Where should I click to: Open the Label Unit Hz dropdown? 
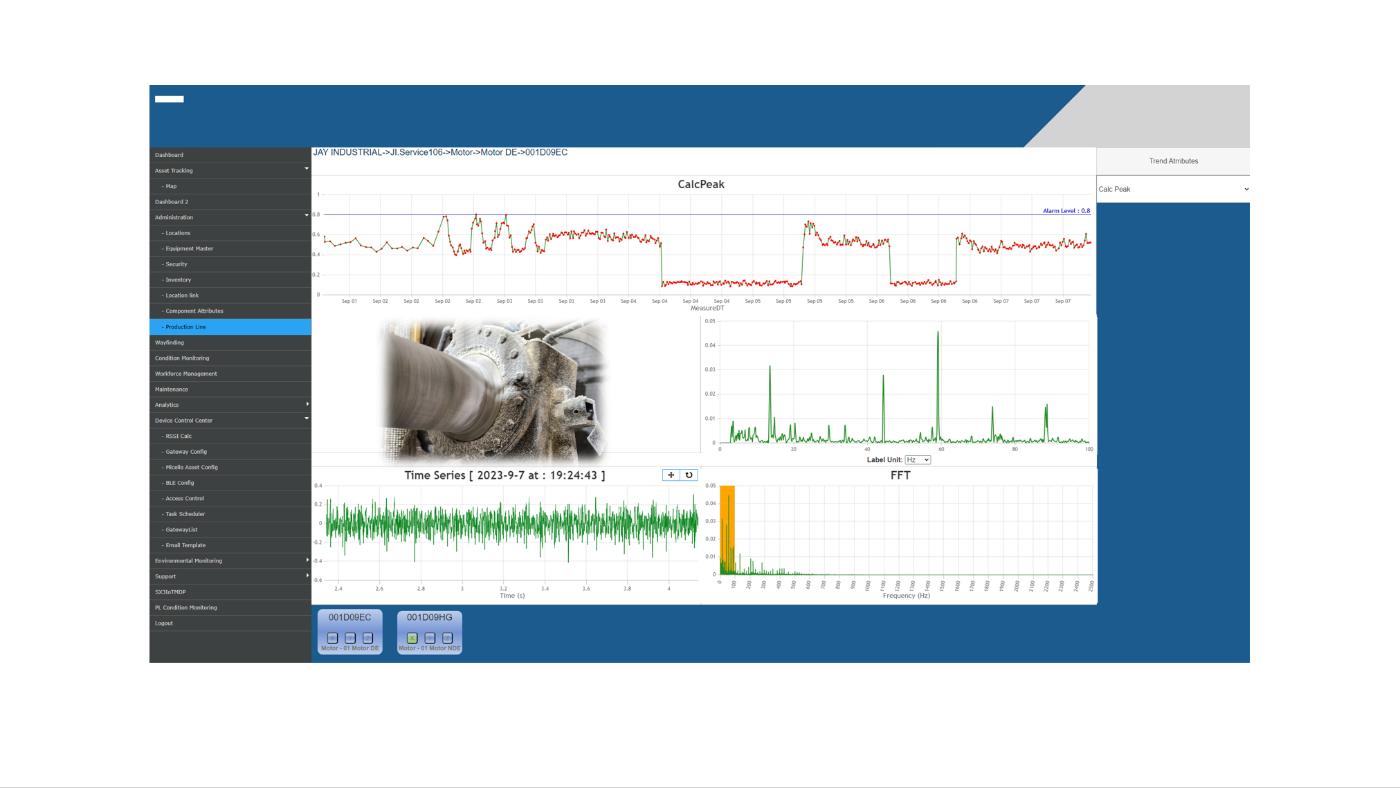pos(918,460)
